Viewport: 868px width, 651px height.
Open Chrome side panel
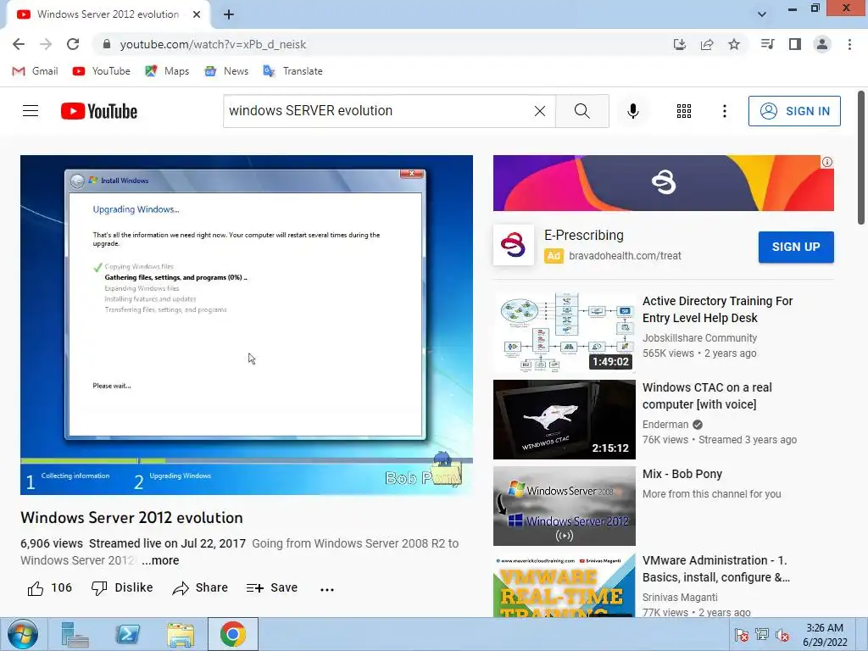[795, 44]
